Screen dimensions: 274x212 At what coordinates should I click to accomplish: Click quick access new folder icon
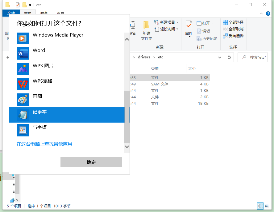(25, 5)
